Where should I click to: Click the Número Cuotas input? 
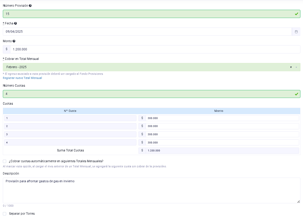point(147,94)
